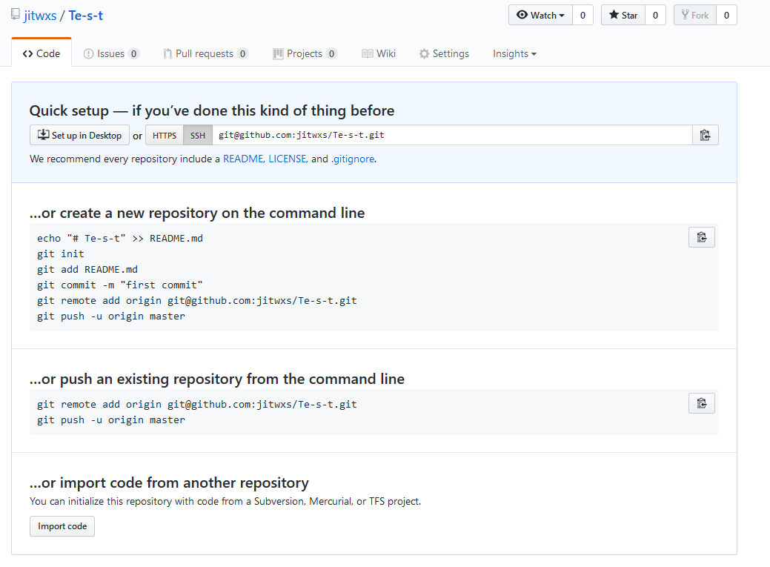Viewport: 770px width, 567px height.
Task: Copy the SSH clone URL to clipboard
Action: point(705,135)
